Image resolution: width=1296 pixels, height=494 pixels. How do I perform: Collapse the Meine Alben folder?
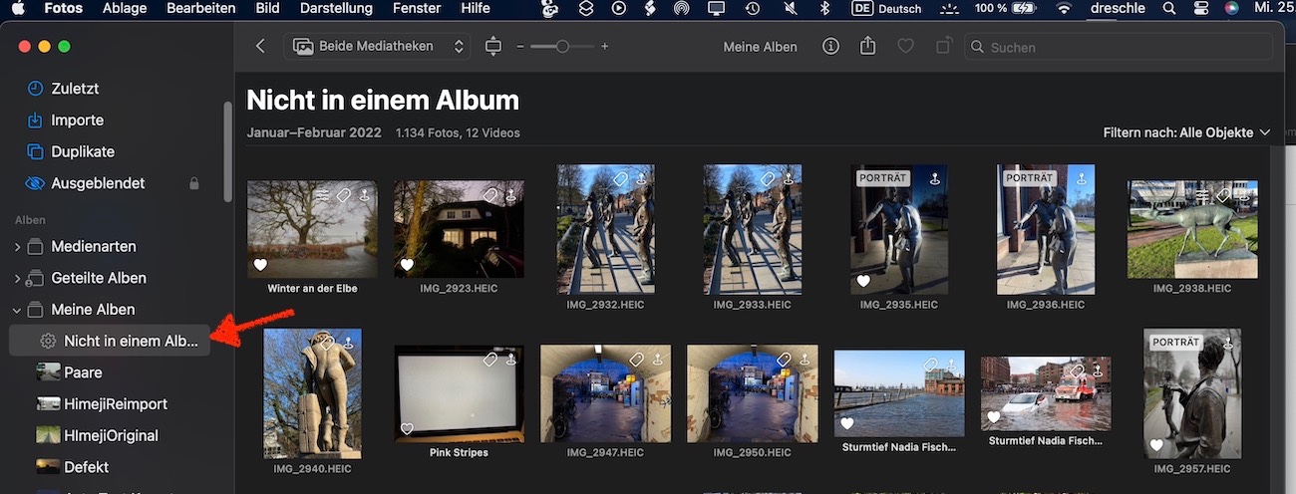(x=17, y=310)
